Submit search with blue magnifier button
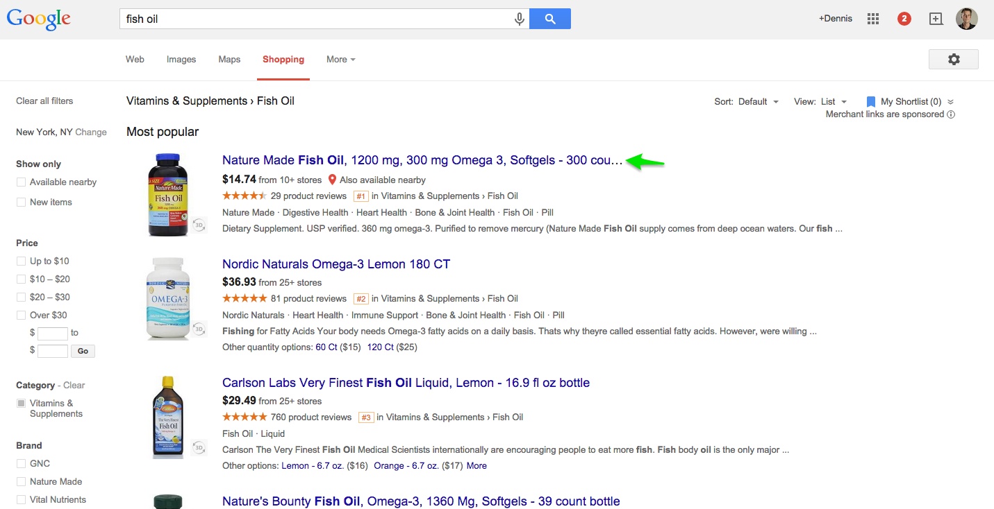Screen dimensions: 994x509 tap(550, 19)
